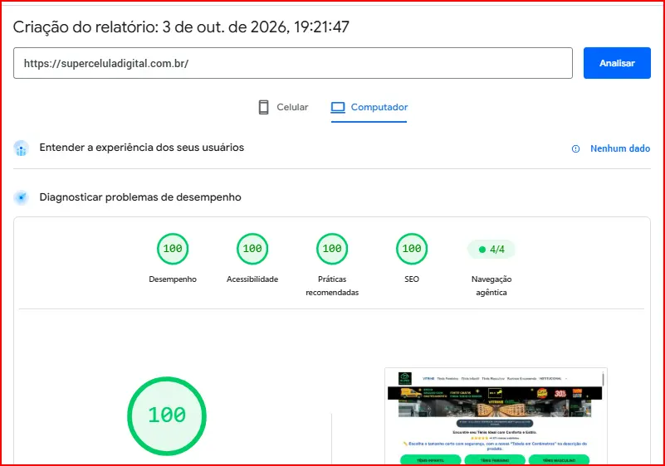Click the report creation date text
The height and width of the screenshot is (466, 665).
click(181, 27)
